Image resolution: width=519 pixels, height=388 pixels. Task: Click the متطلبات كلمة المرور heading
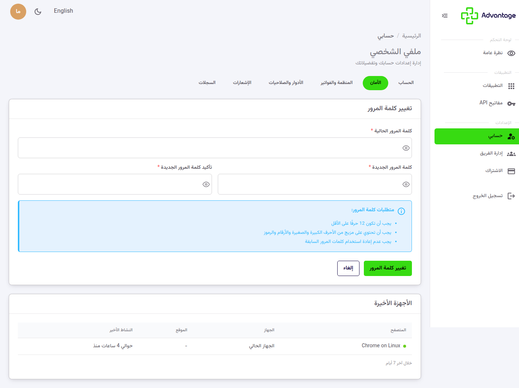373,210
